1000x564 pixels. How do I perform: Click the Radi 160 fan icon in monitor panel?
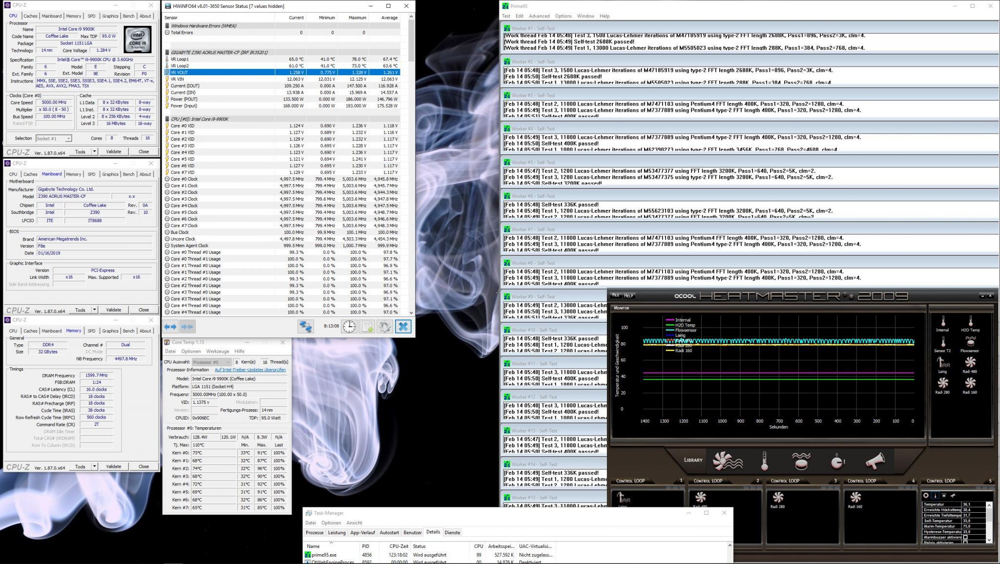pyautogui.click(x=970, y=383)
